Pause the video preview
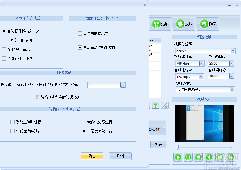Screen dimensions: 241x170 pyautogui.click(x=188, y=157)
